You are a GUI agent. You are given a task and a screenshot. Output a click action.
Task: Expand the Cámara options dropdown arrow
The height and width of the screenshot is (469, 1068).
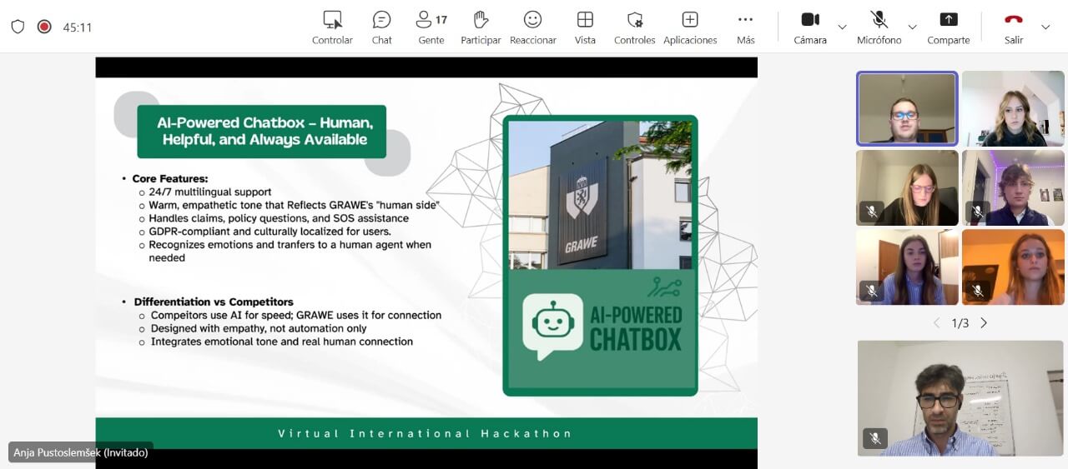(842, 27)
